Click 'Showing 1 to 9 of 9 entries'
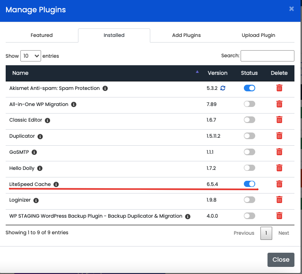Image resolution: width=302 pixels, height=274 pixels. pyautogui.click(x=37, y=232)
